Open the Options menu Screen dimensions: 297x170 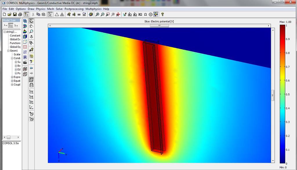[x=21, y=9]
